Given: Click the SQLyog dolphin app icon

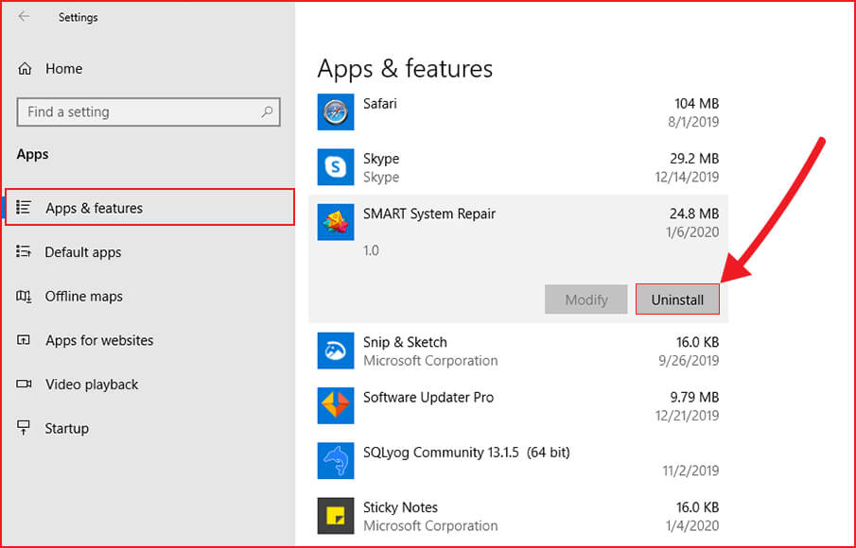Looking at the screenshot, I should (336, 461).
